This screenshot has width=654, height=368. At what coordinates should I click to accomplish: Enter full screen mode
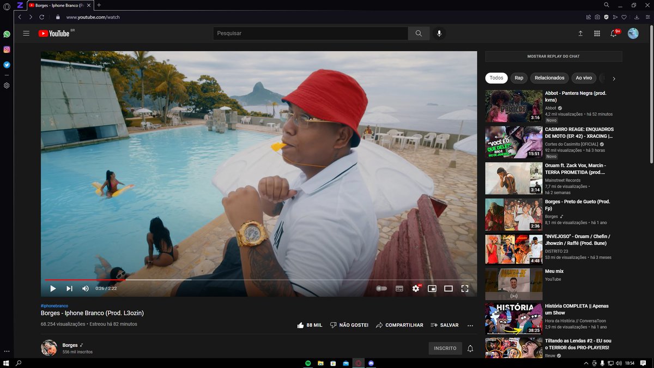coord(465,288)
